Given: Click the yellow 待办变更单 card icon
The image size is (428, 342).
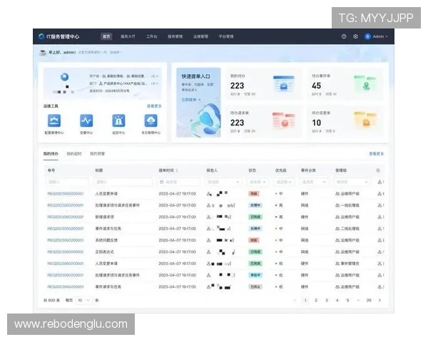Looking at the screenshot, I should click(x=365, y=120).
